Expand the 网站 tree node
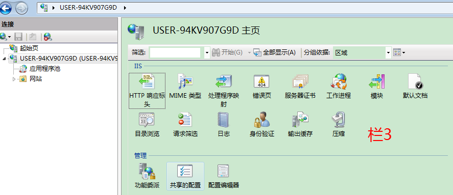 pyautogui.click(x=14, y=79)
